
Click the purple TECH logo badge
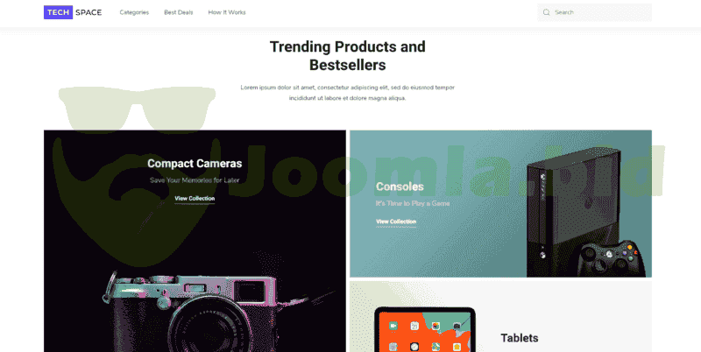(x=58, y=12)
